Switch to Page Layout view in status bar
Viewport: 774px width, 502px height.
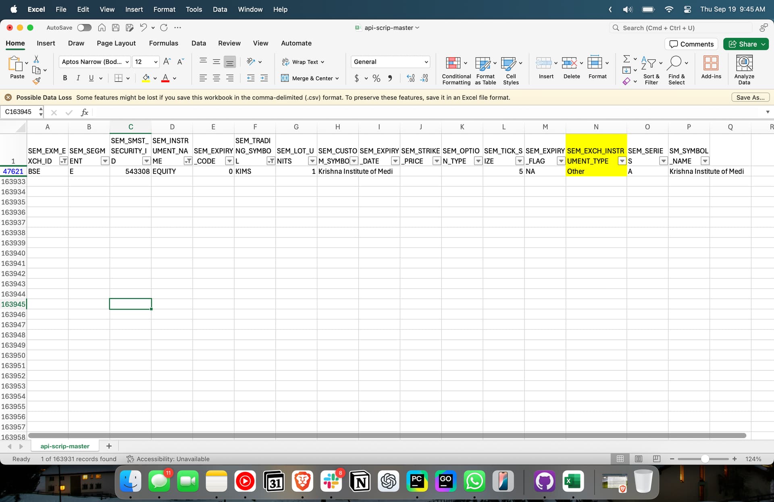pos(639,459)
